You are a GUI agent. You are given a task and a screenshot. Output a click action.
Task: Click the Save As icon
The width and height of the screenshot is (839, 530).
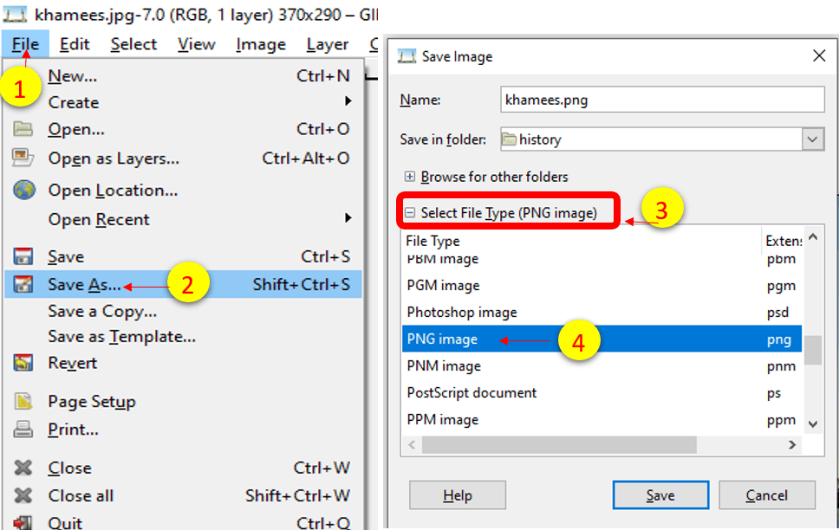(23, 284)
